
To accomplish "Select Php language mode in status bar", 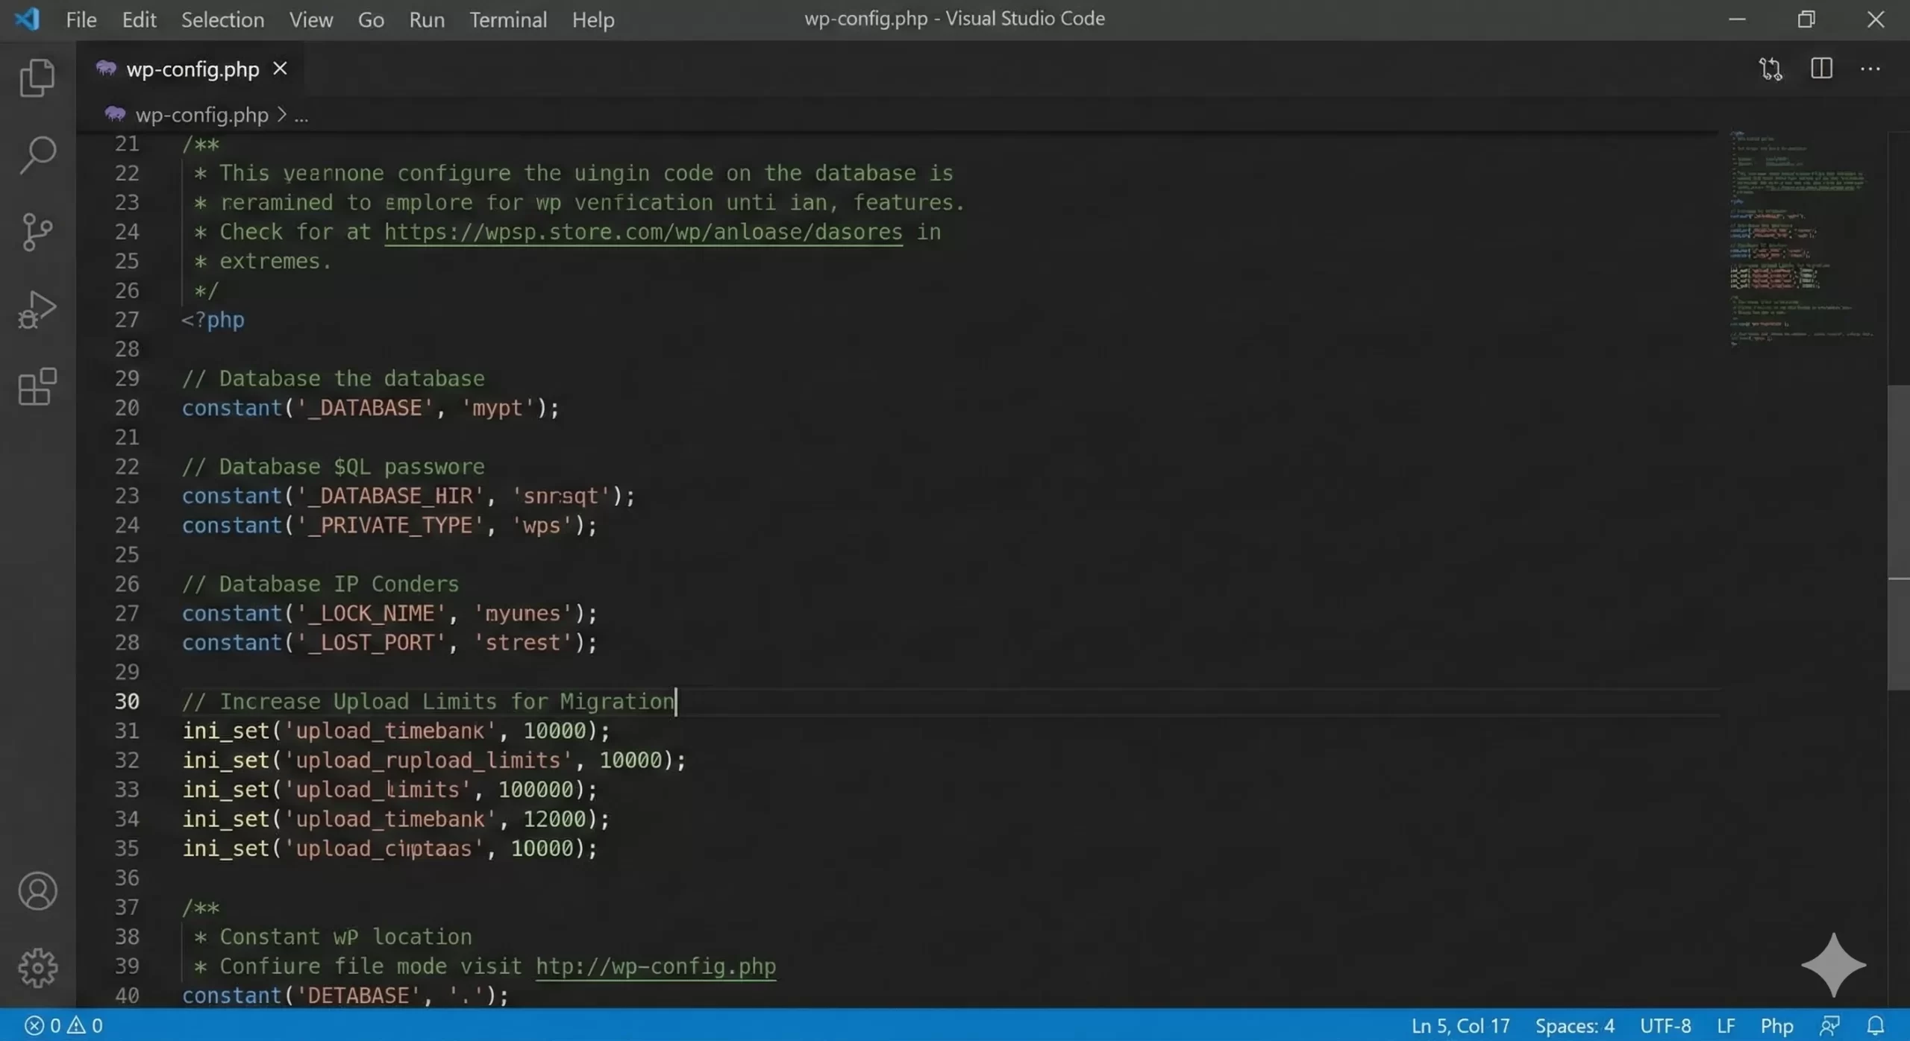I will [x=1776, y=1026].
